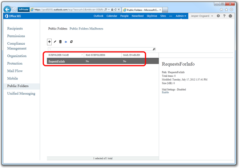Open the address bar search dropdown arrow
Screen dimensions: 239x168
(x=109, y=10)
